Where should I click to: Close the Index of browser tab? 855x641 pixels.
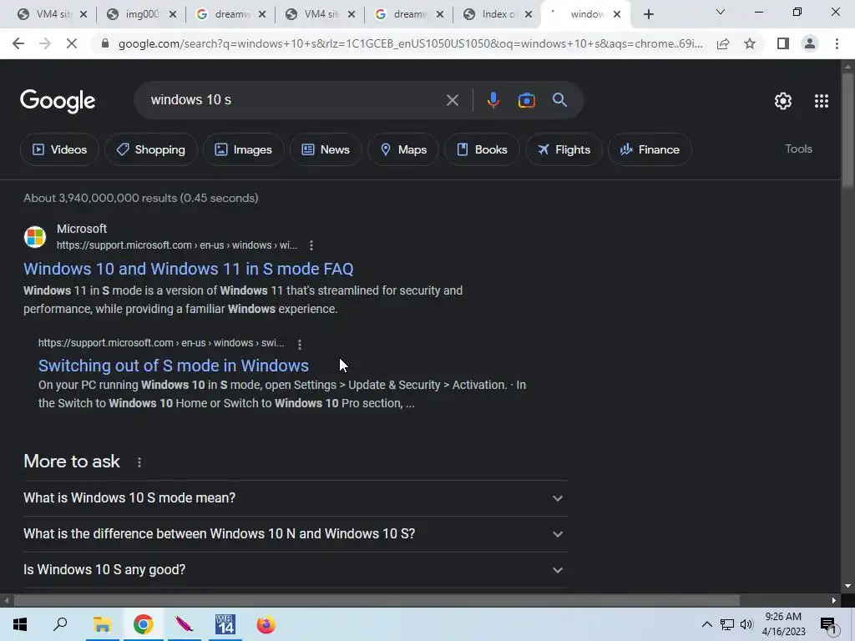pos(528,15)
